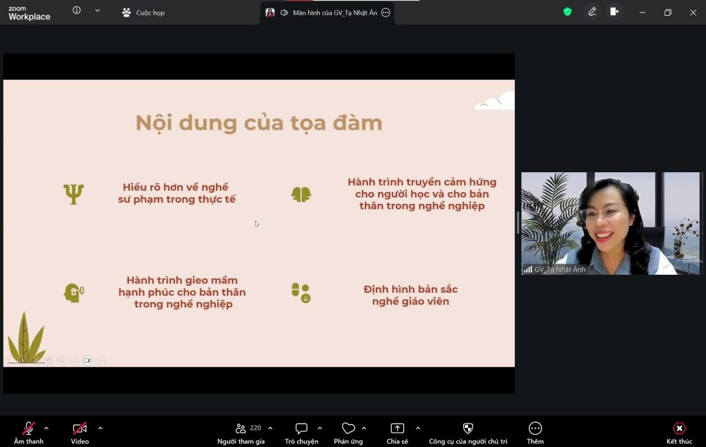Open Thêm more options menu

tap(535, 429)
